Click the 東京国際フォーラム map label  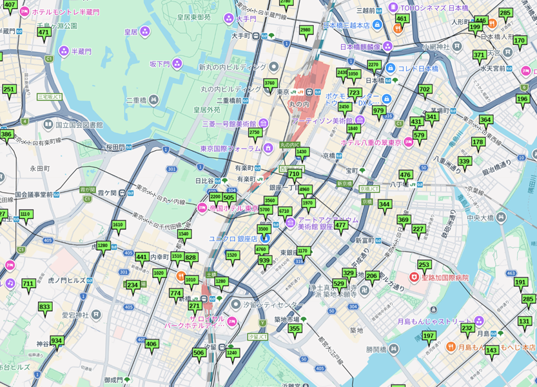pyautogui.click(x=230, y=148)
